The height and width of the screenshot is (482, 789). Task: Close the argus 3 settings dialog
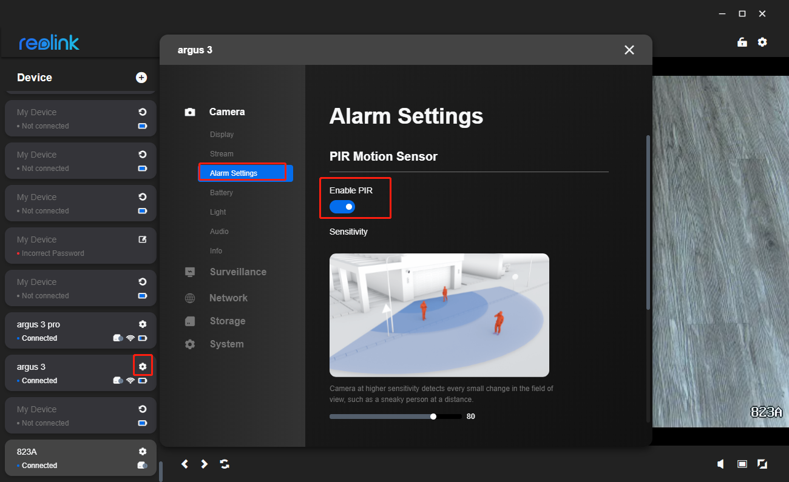pos(629,50)
